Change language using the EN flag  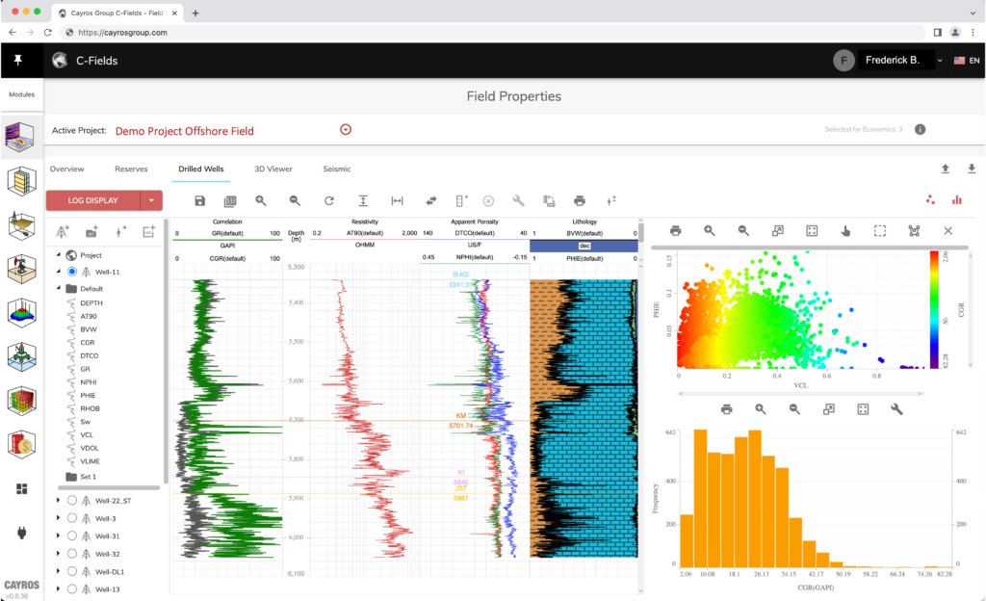click(x=967, y=61)
